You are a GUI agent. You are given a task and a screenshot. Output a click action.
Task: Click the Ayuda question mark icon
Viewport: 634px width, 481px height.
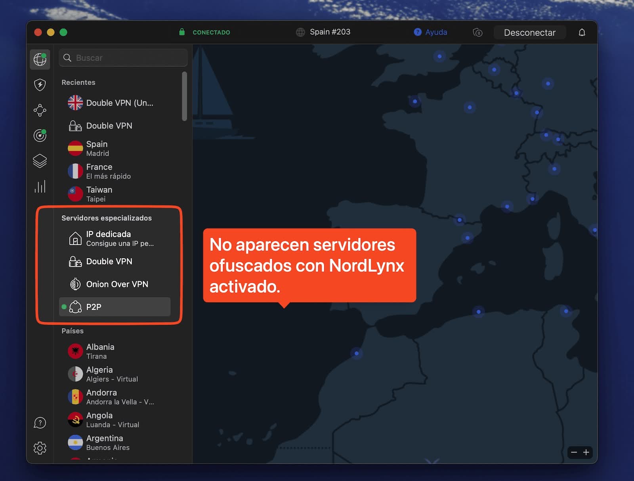(x=418, y=32)
